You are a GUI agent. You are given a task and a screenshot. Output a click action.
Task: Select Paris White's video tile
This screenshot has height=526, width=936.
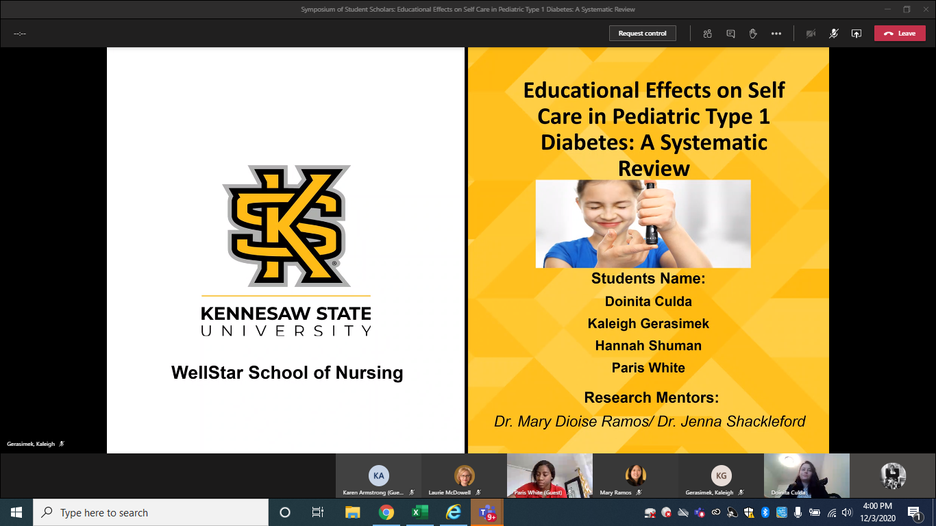[549, 474]
